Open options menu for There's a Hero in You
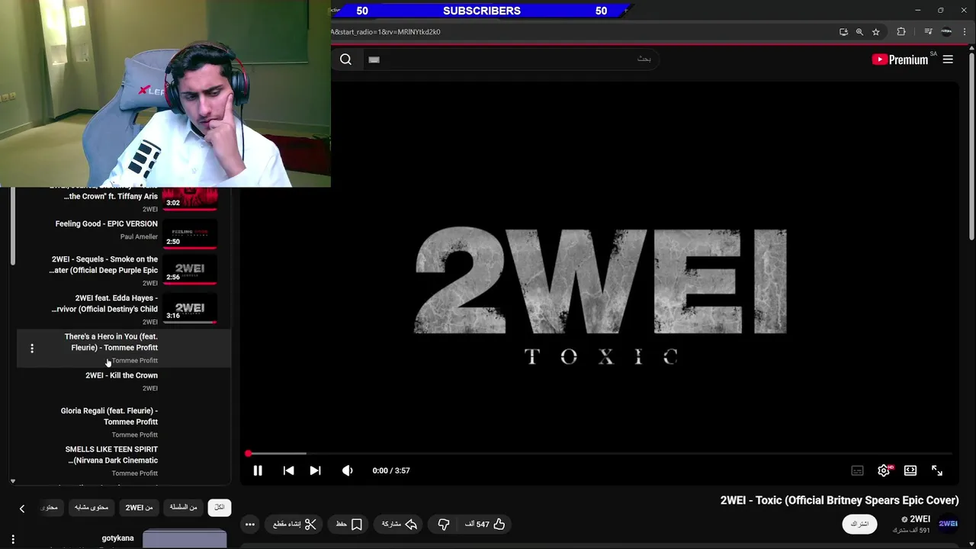976x549 pixels. pos(32,348)
